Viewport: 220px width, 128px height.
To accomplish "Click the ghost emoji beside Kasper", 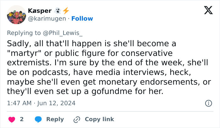I will pos(57,11).
